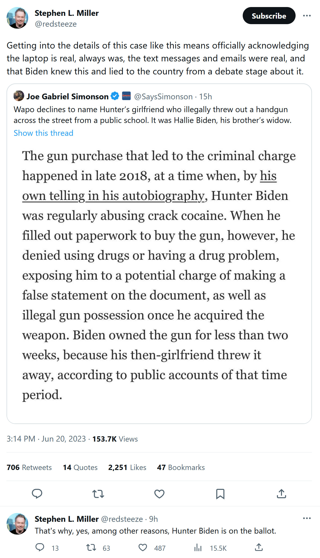Open Stephen L. Miller's profile picture
320x558 pixels.
[x=17, y=18]
